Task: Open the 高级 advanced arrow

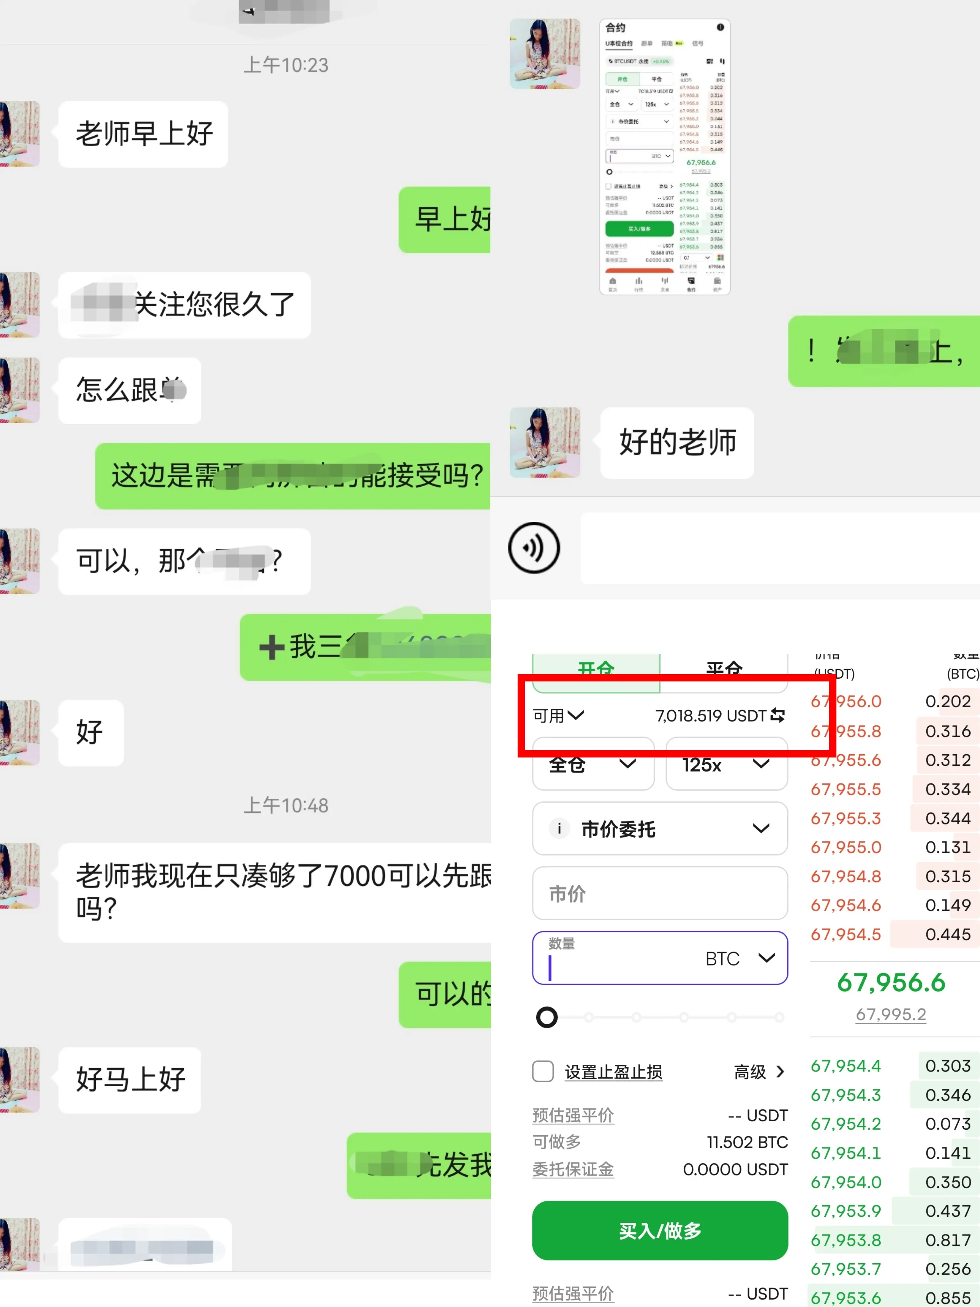Action: [x=780, y=1072]
